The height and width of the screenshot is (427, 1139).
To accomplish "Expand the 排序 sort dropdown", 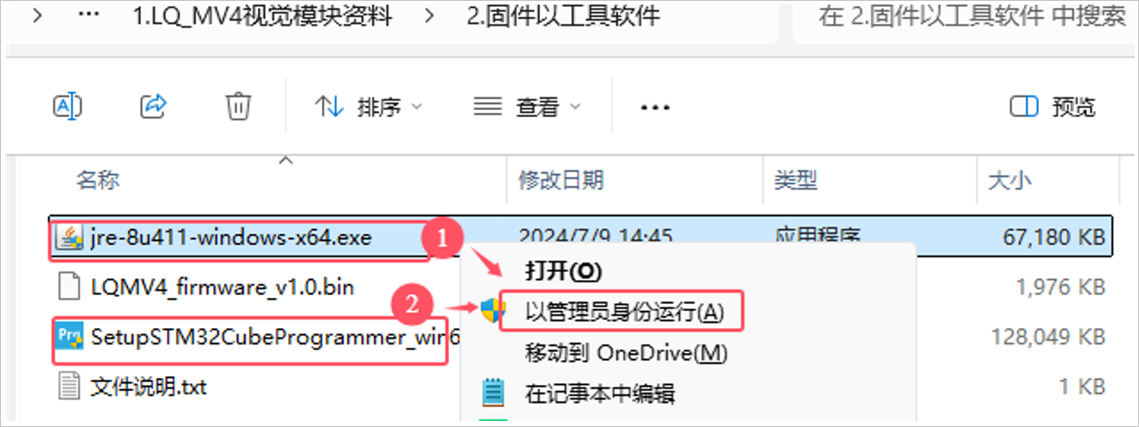I will click(x=369, y=107).
